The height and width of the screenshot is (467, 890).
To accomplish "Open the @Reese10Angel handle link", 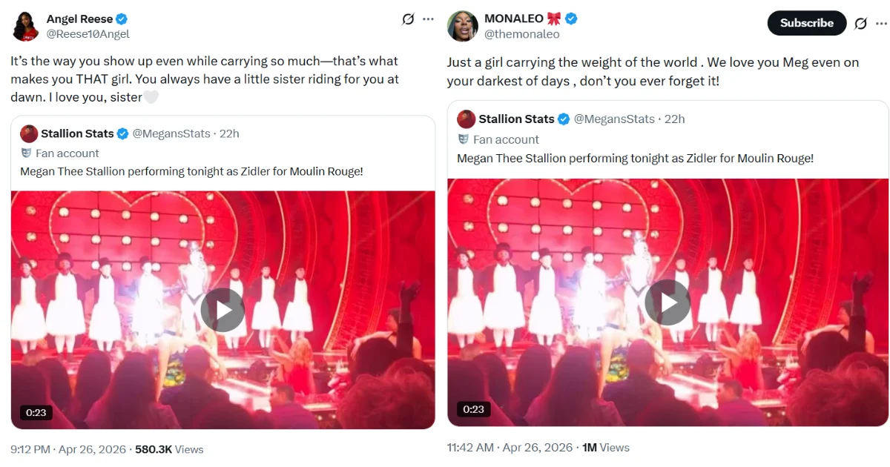I will click(88, 34).
